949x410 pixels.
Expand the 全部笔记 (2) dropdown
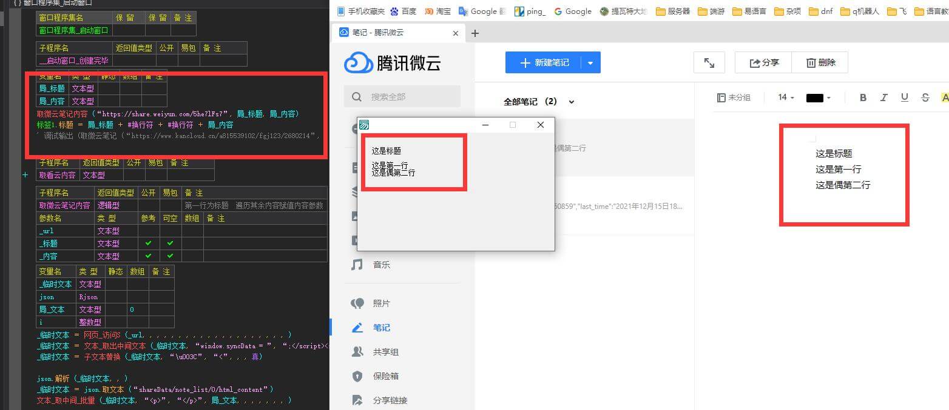pos(571,102)
